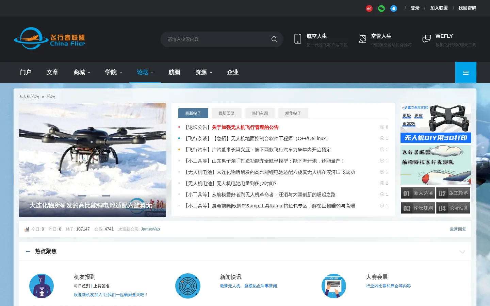
Task: Open the 01 新人必读 button
Action: point(418,193)
